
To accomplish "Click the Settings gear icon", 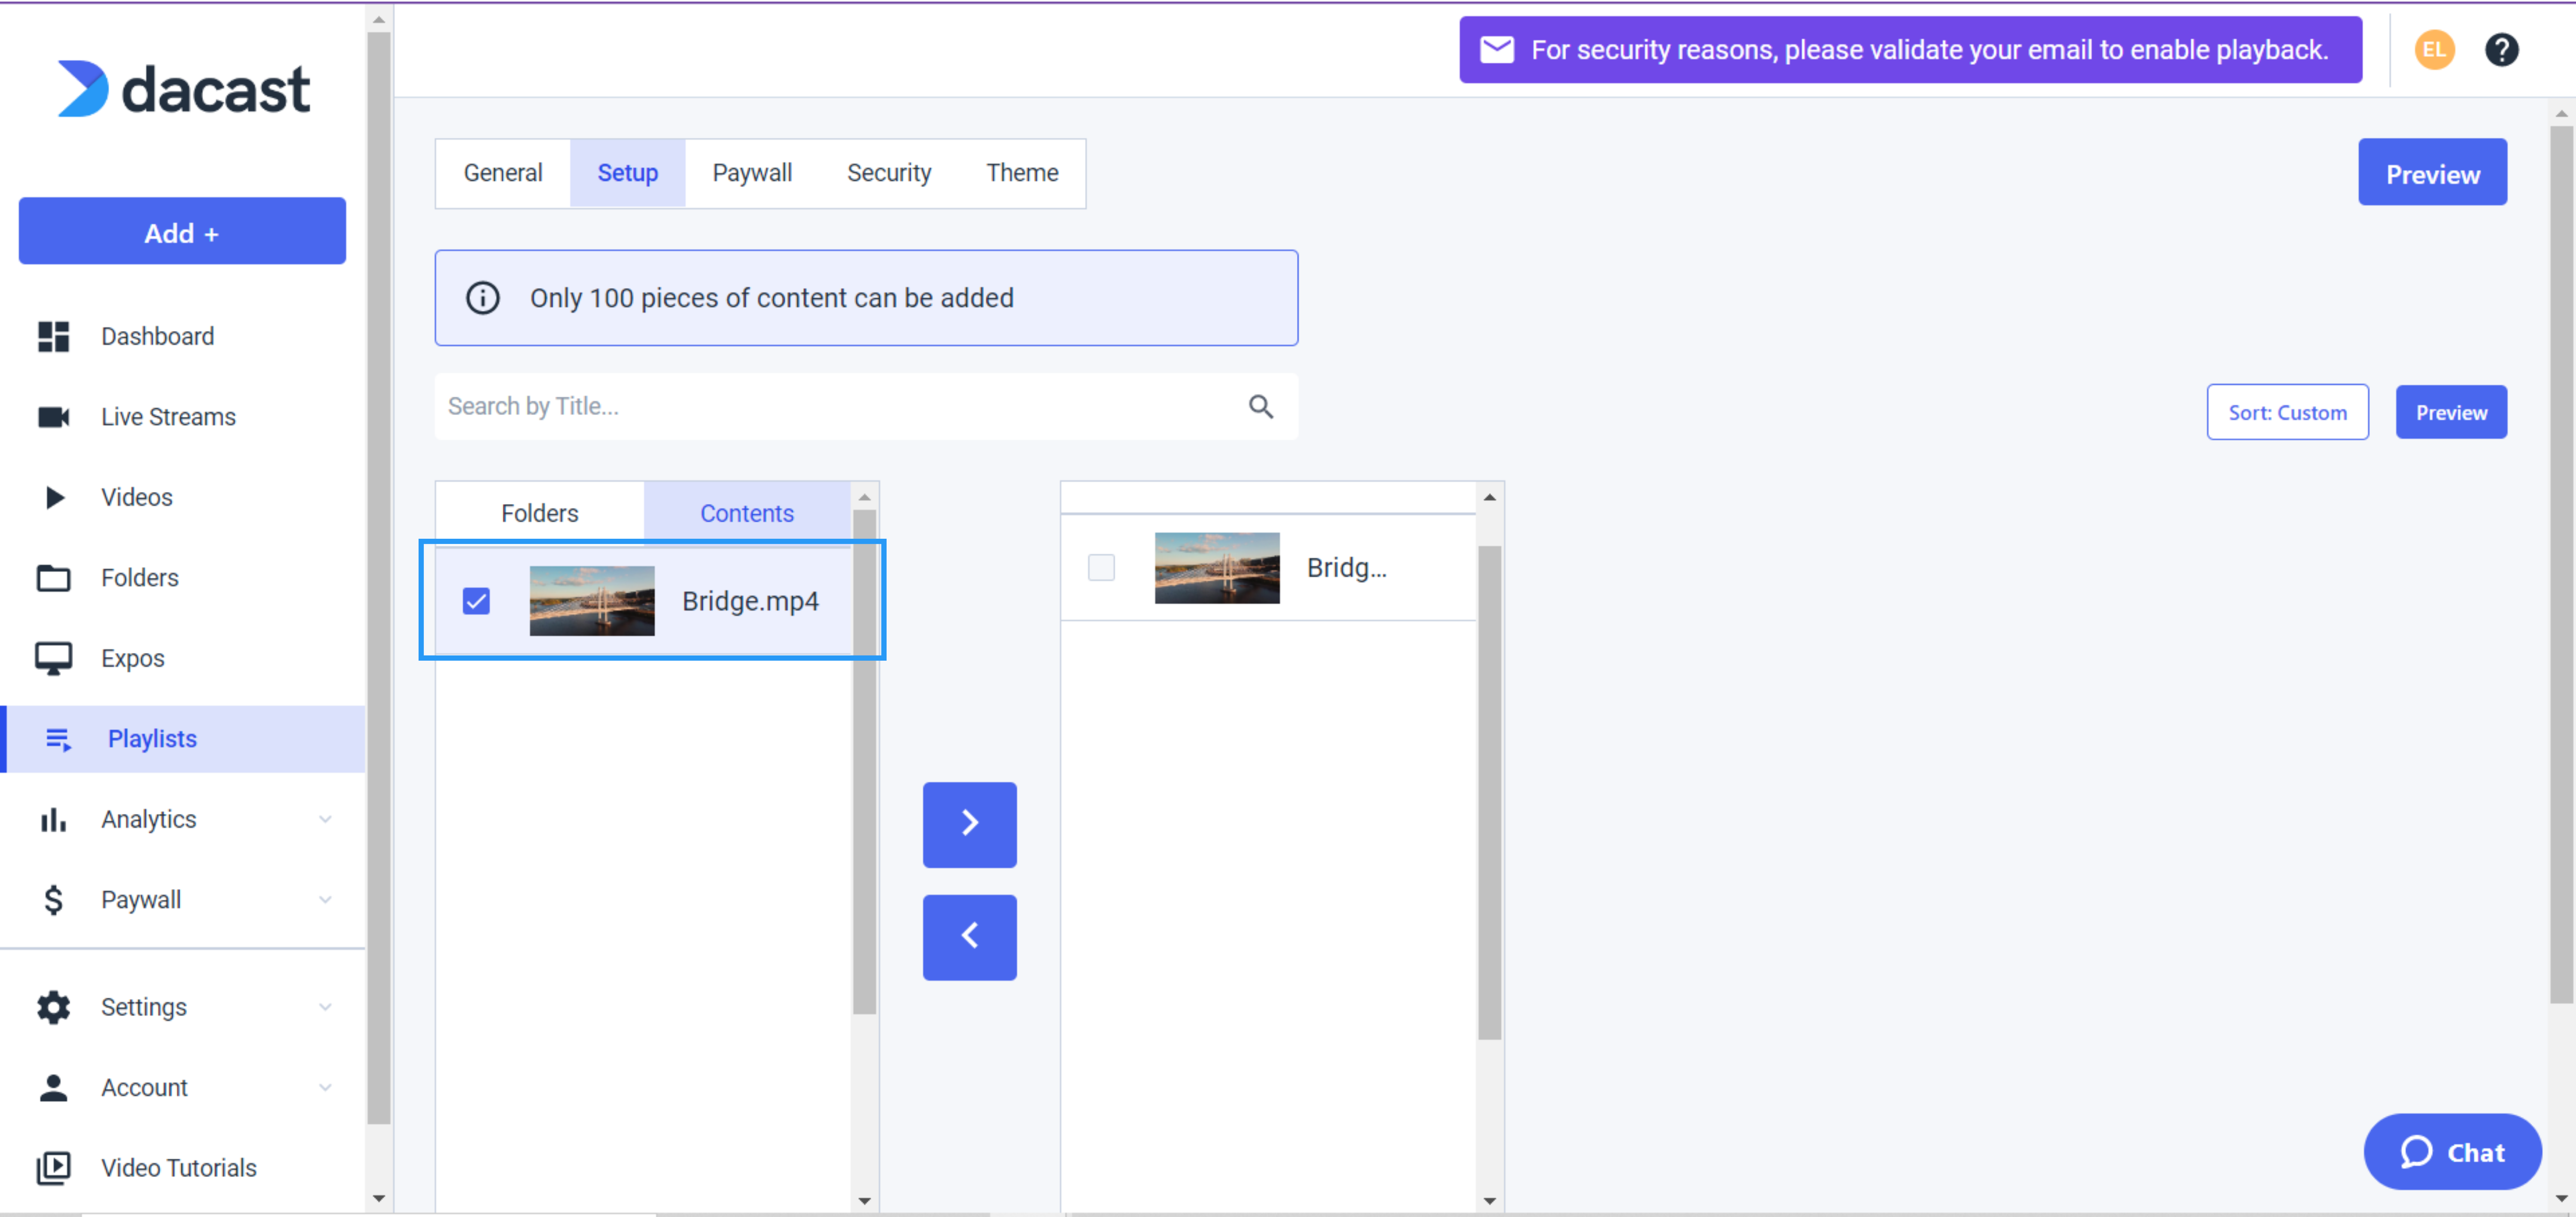I will (54, 1007).
